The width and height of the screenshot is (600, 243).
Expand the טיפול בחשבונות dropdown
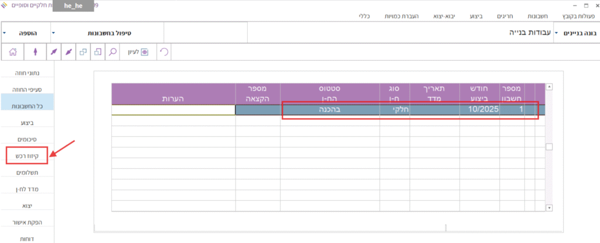pyautogui.click(x=105, y=33)
